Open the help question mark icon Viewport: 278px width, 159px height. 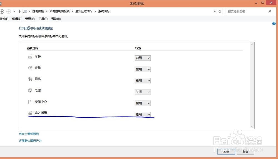click(x=274, y=24)
